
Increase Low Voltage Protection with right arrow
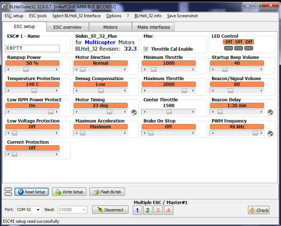click(57, 133)
